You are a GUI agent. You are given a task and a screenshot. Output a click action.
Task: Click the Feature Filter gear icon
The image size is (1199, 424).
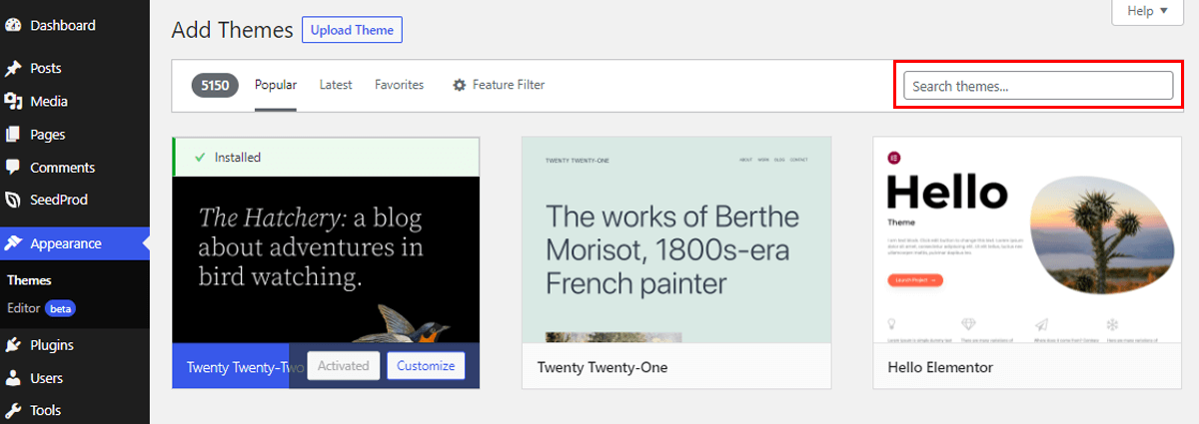(460, 86)
